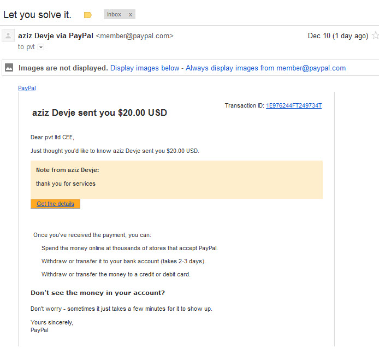This screenshot has height=349, width=379.
Task: Click Display images below link
Action: pos(145,68)
